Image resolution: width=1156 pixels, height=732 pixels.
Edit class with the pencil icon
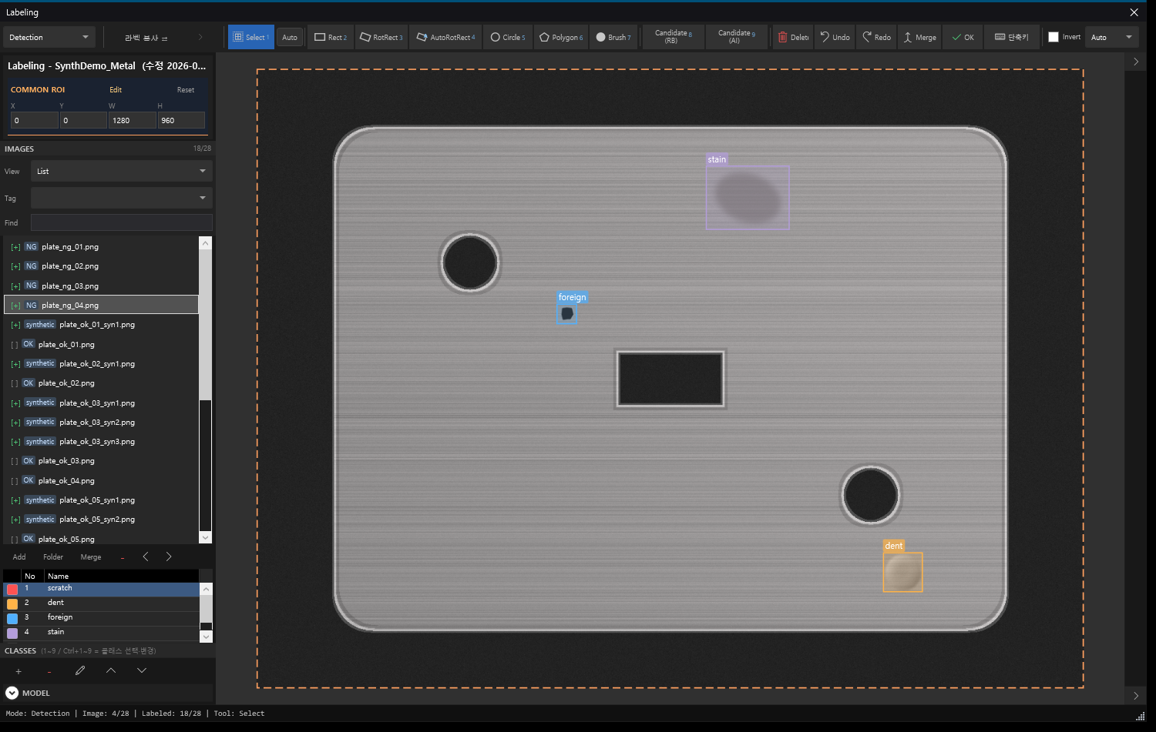(x=80, y=670)
